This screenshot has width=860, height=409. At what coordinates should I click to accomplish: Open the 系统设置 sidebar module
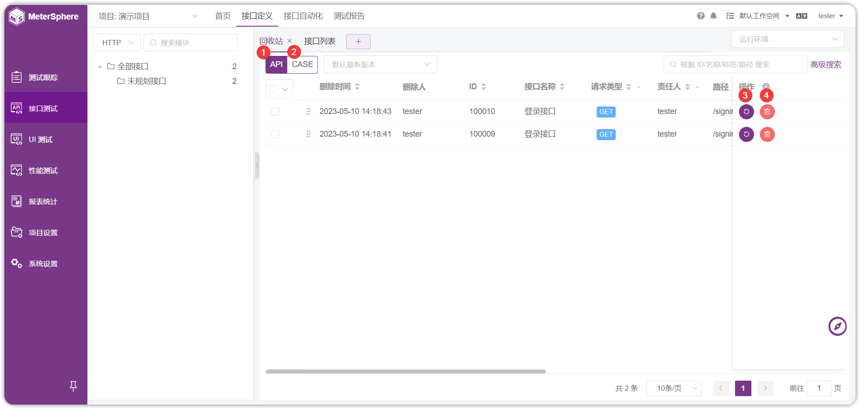pos(46,263)
